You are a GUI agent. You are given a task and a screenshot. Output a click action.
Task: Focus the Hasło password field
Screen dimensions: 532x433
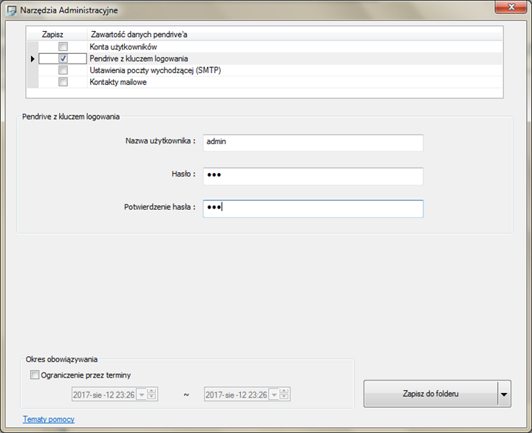tap(313, 176)
